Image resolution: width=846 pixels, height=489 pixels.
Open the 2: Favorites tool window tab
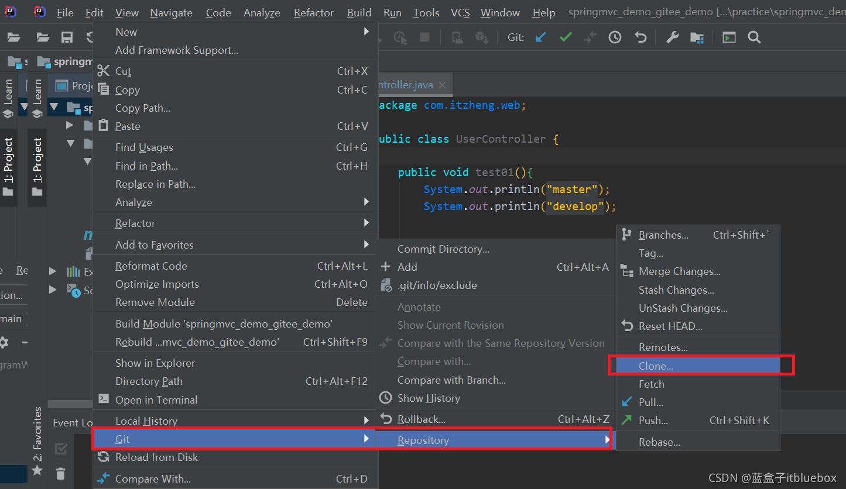pyautogui.click(x=37, y=442)
